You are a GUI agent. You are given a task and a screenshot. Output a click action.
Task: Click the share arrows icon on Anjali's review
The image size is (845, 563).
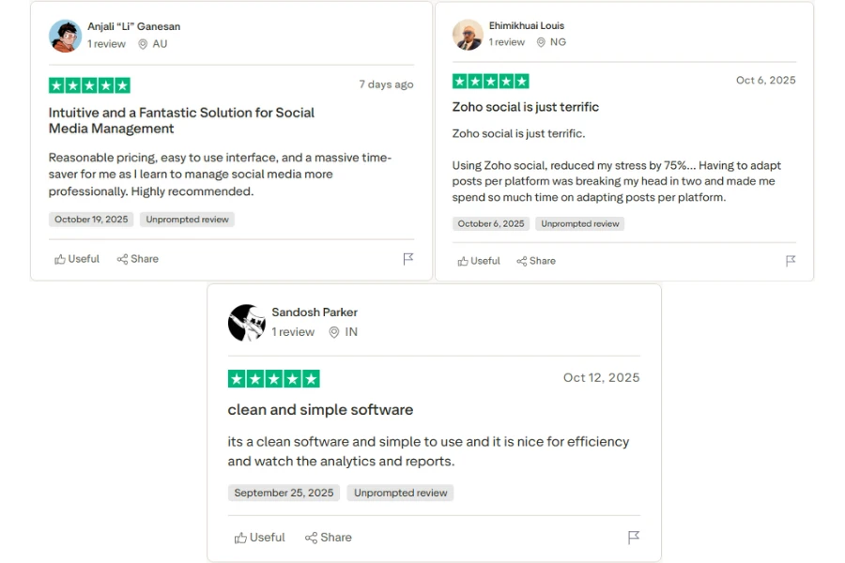(x=123, y=259)
